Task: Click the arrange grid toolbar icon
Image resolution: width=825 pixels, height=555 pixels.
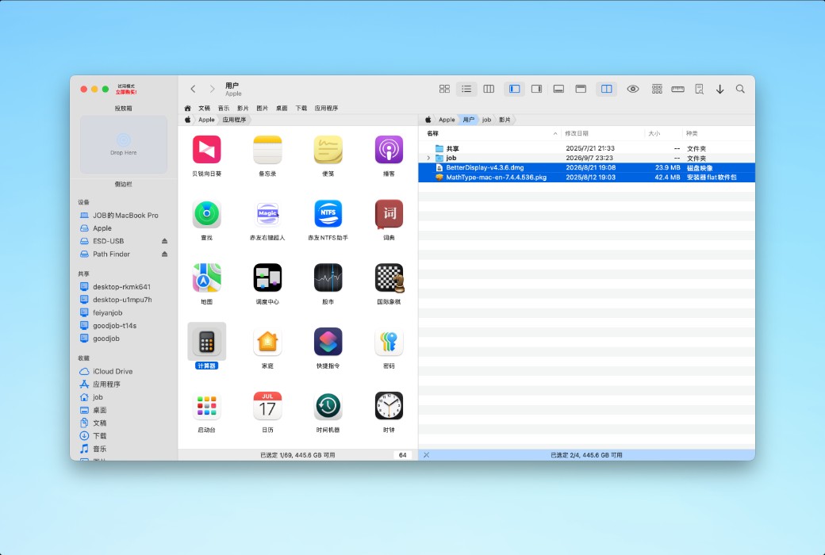Action: pyautogui.click(x=657, y=89)
